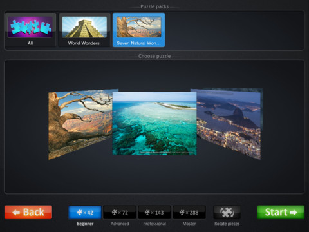Viewport: 309px width, 232px height.
Task: Select the Seven Natural Wonders pack
Action: click(x=139, y=30)
